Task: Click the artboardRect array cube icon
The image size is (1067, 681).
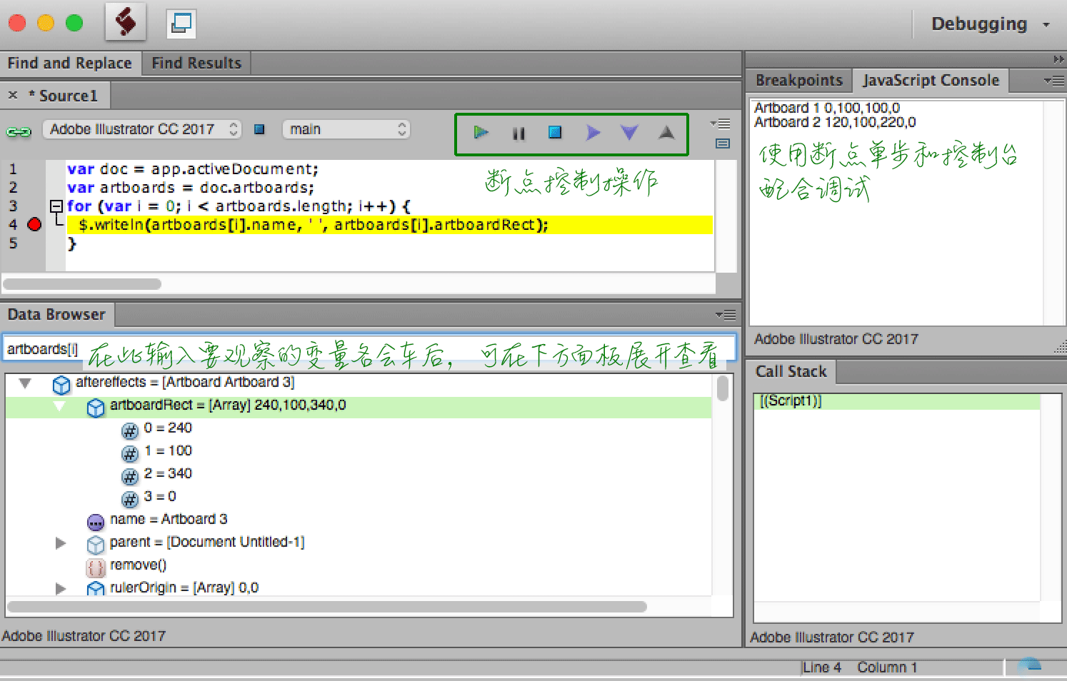Action: click(96, 408)
